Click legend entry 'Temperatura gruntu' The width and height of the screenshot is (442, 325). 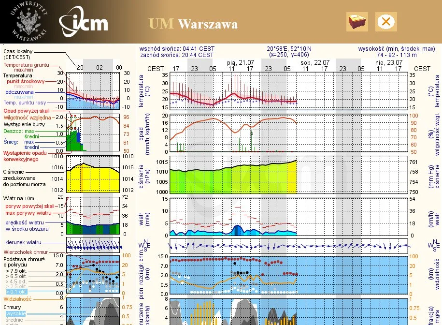26,65
